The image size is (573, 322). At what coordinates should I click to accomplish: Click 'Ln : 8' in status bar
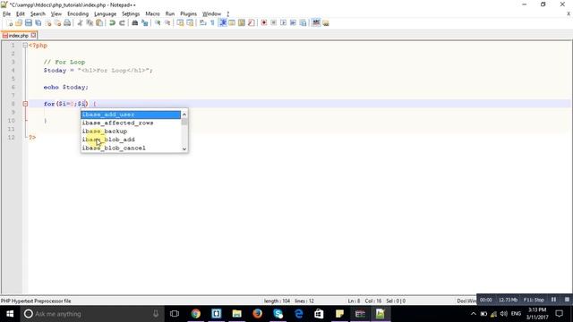[354, 301]
